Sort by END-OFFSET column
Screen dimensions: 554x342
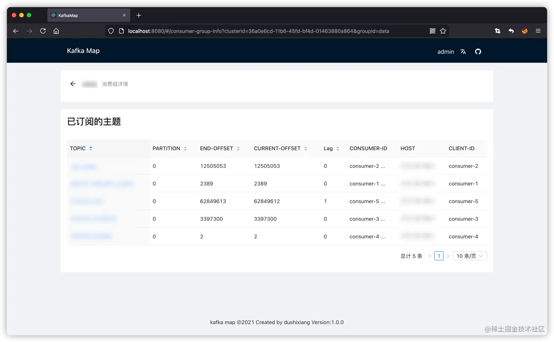point(238,149)
